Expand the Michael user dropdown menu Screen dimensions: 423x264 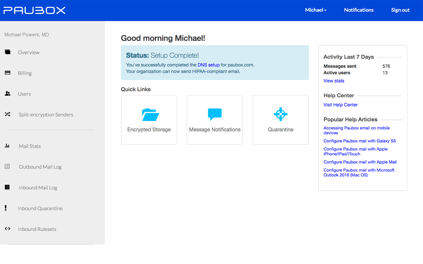click(316, 10)
